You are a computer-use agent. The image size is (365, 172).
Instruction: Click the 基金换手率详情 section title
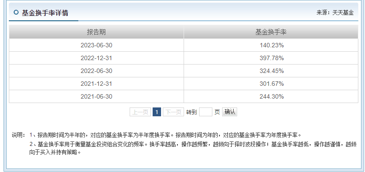point(45,13)
